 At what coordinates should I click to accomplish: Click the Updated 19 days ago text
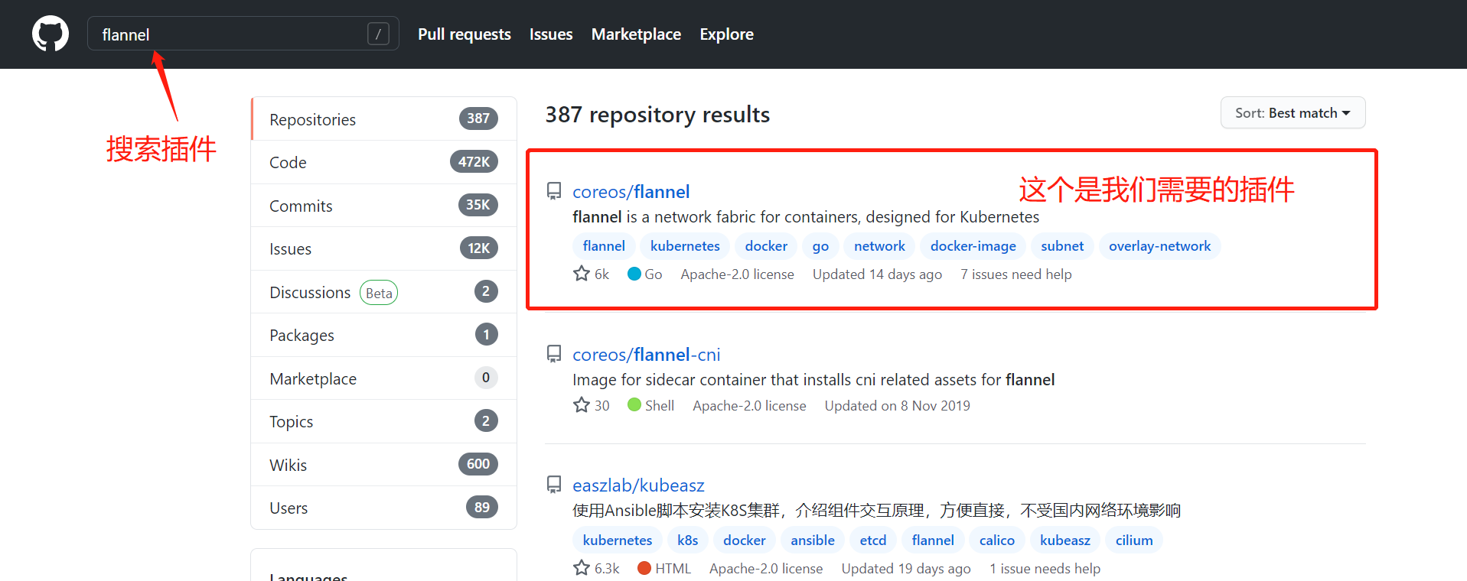click(x=906, y=569)
